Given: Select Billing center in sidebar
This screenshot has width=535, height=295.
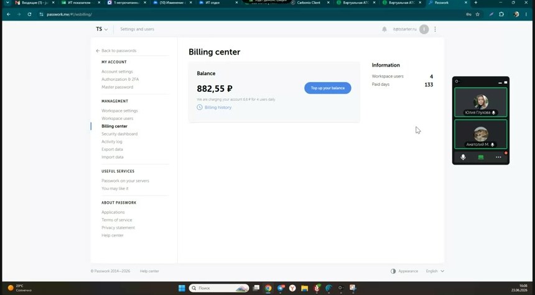Looking at the screenshot, I should pyautogui.click(x=114, y=126).
